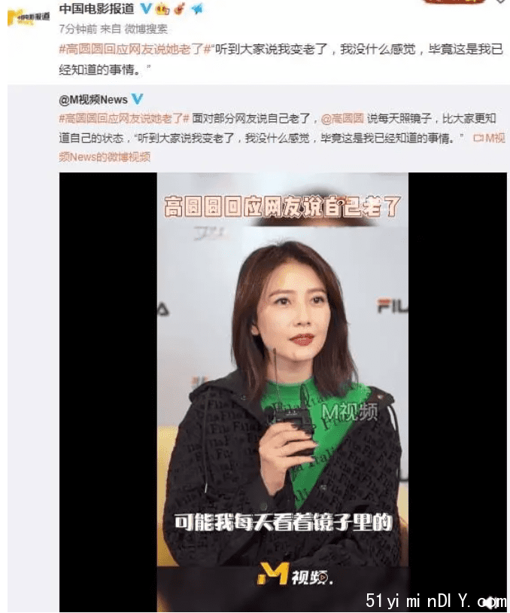Click the 7分钟前 timestamp
Image resolution: width=510 pixels, height=613 pixels.
tap(77, 29)
